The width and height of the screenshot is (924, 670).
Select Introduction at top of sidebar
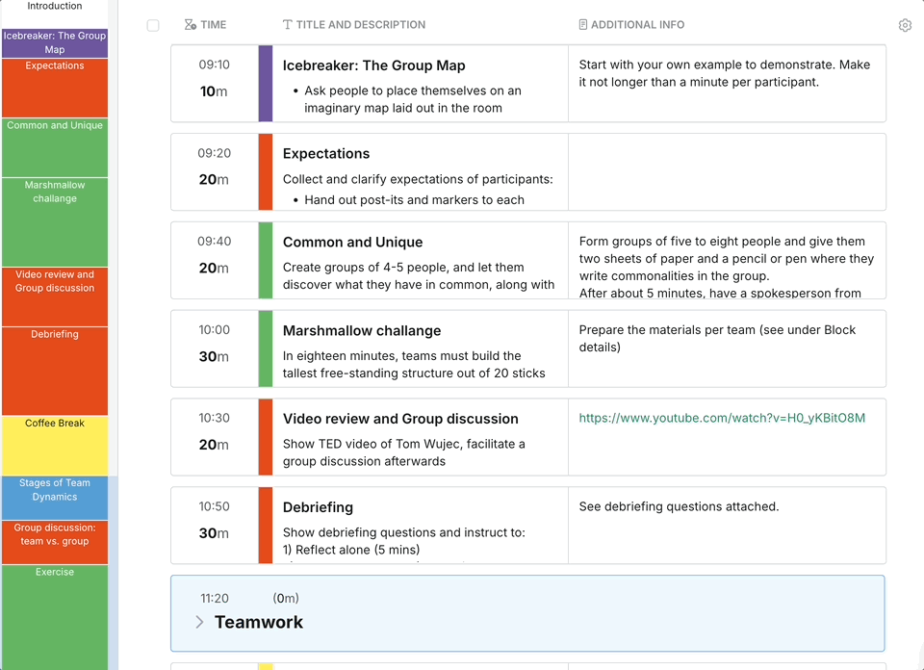[55, 8]
